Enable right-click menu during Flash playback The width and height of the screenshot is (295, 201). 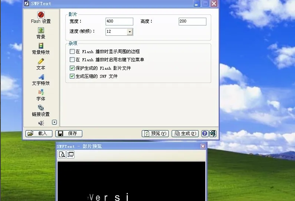72,59
